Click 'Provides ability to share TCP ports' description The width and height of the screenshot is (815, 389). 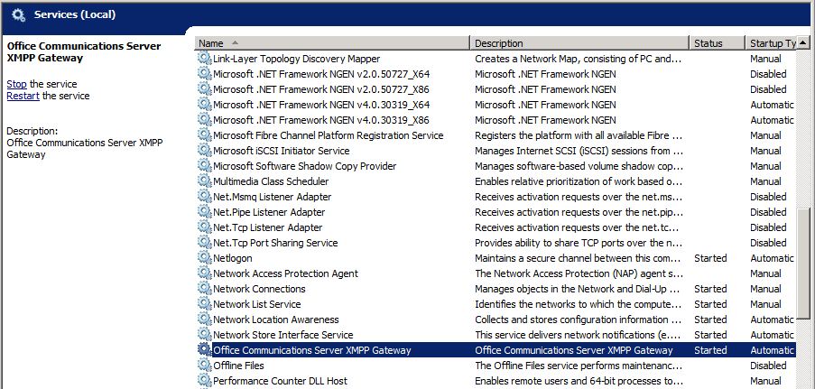pyautogui.click(x=579, y=243)
